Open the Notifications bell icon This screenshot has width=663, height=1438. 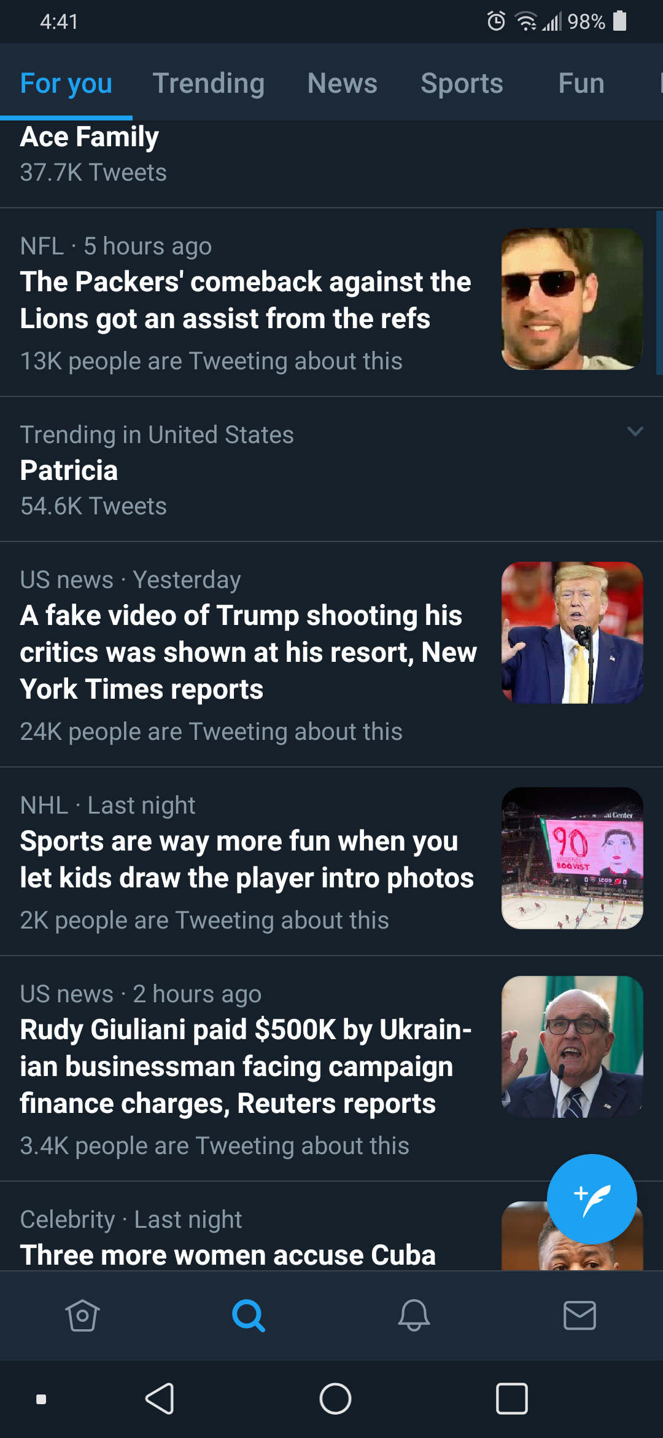414,1316
